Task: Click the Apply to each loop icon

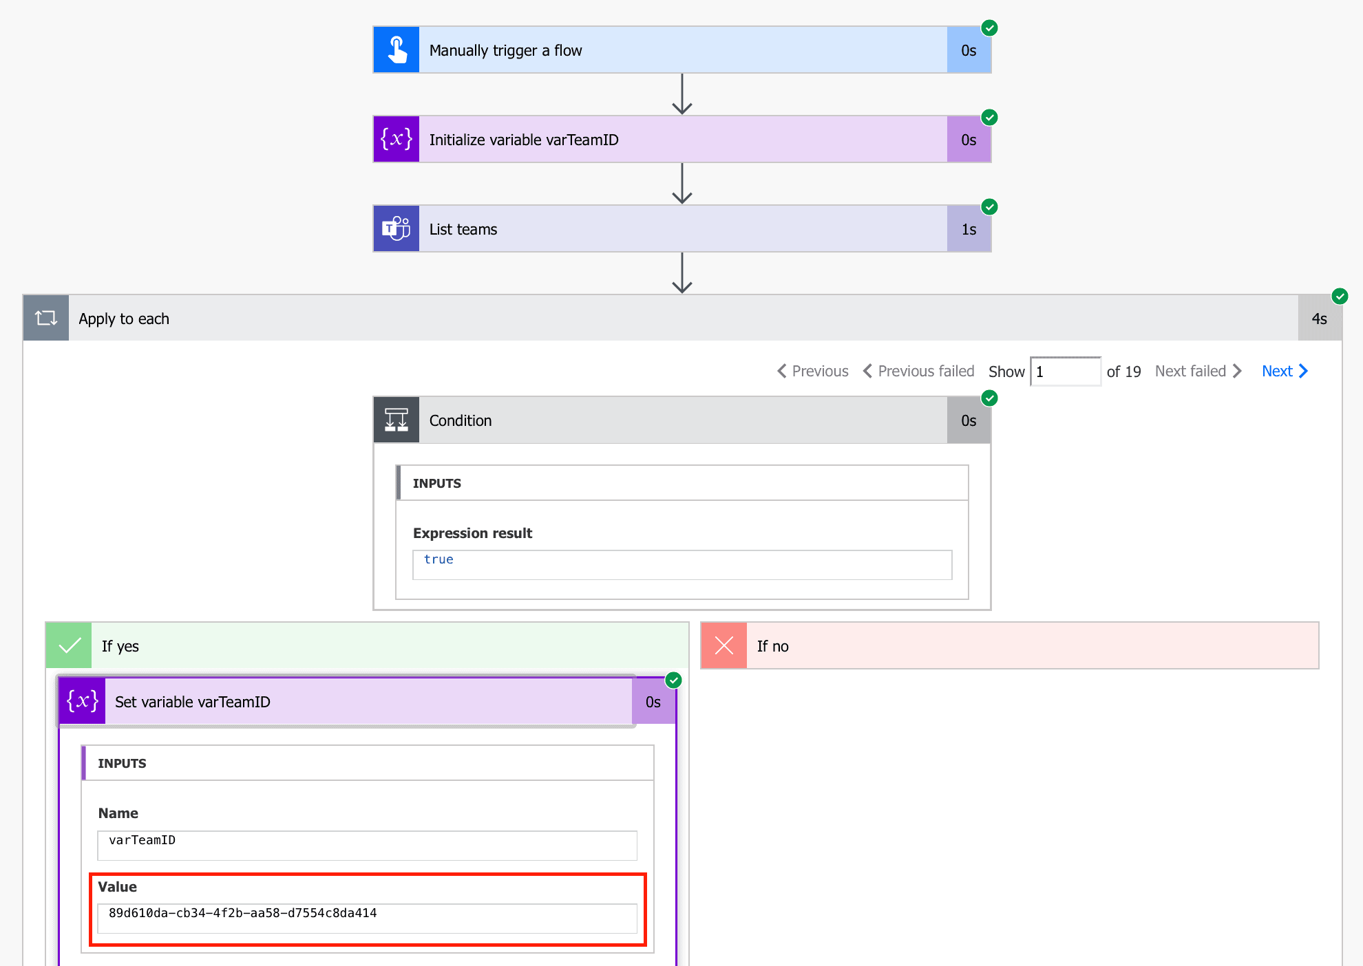Action: [x=46, y=318]
